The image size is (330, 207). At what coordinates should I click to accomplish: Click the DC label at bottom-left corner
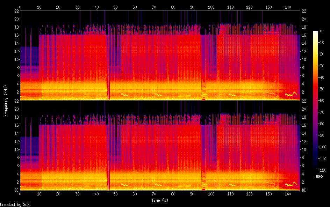pyautogui.click(x=15, y=190)
